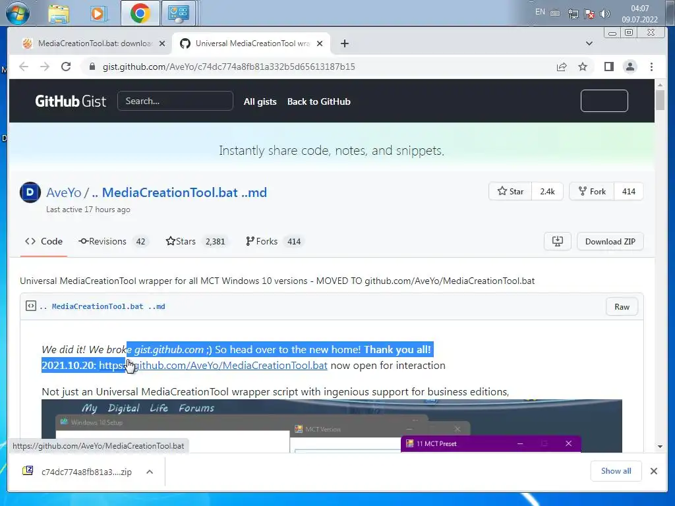Select the Chrome taskbar icon
The height and width of the screenshot is (506, 675).
[140, 13]
